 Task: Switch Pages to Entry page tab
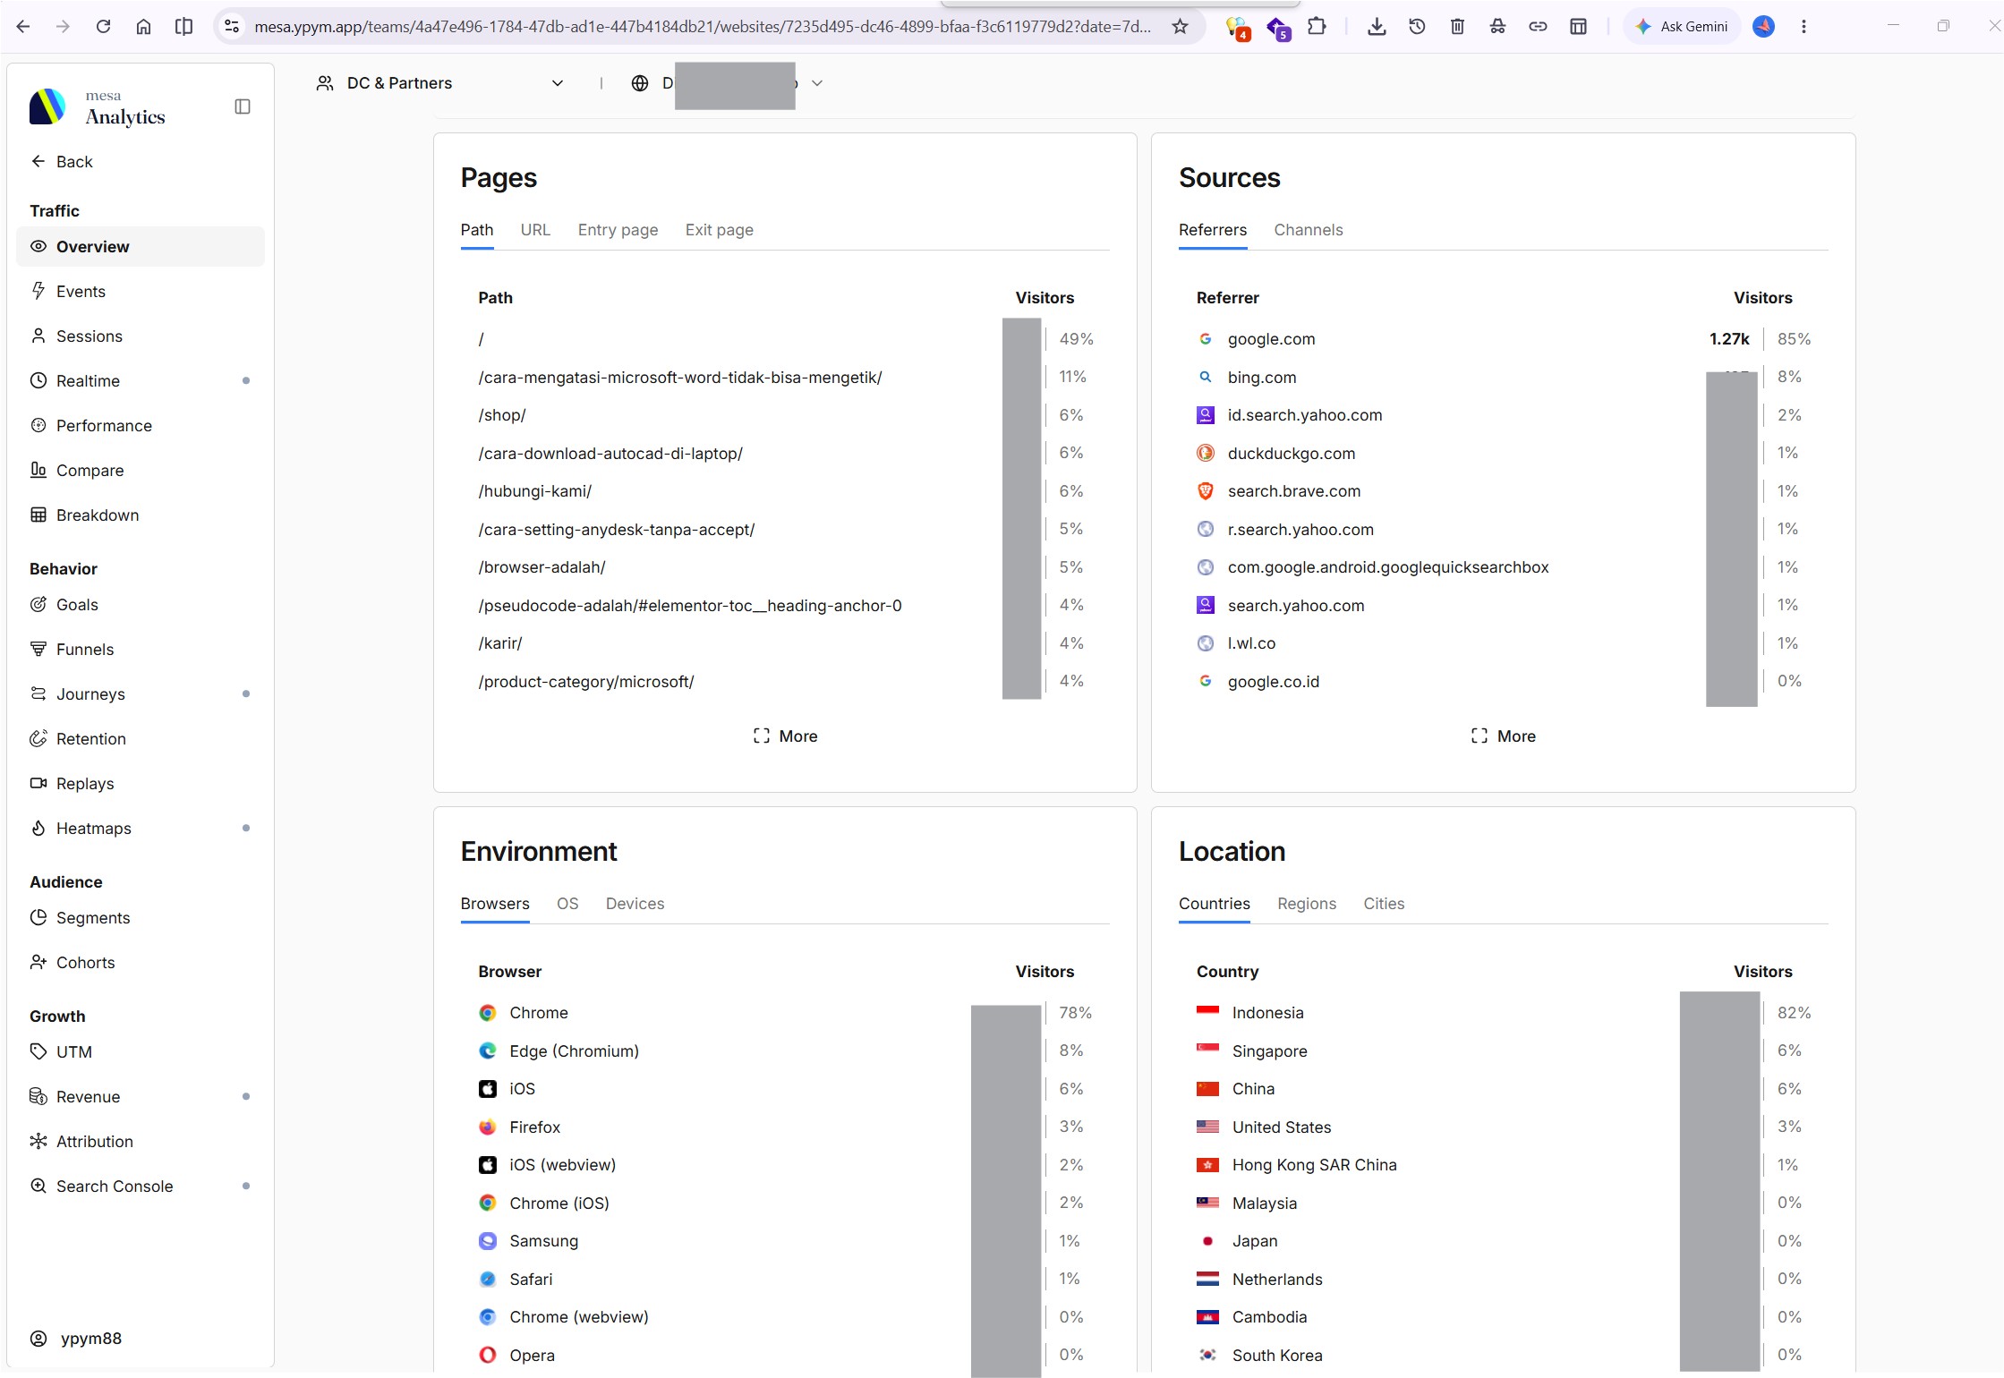click(x=618, y=230)
